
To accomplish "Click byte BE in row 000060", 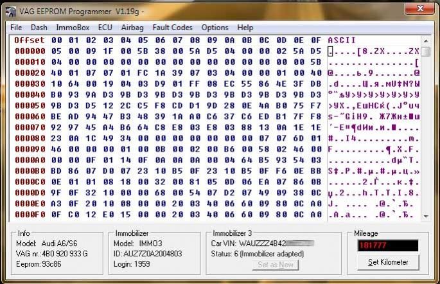I will (x=57, y=116).
